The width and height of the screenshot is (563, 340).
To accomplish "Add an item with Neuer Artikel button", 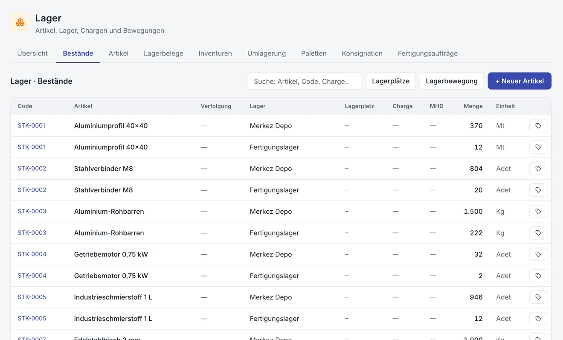I will (x=519, y=81).
